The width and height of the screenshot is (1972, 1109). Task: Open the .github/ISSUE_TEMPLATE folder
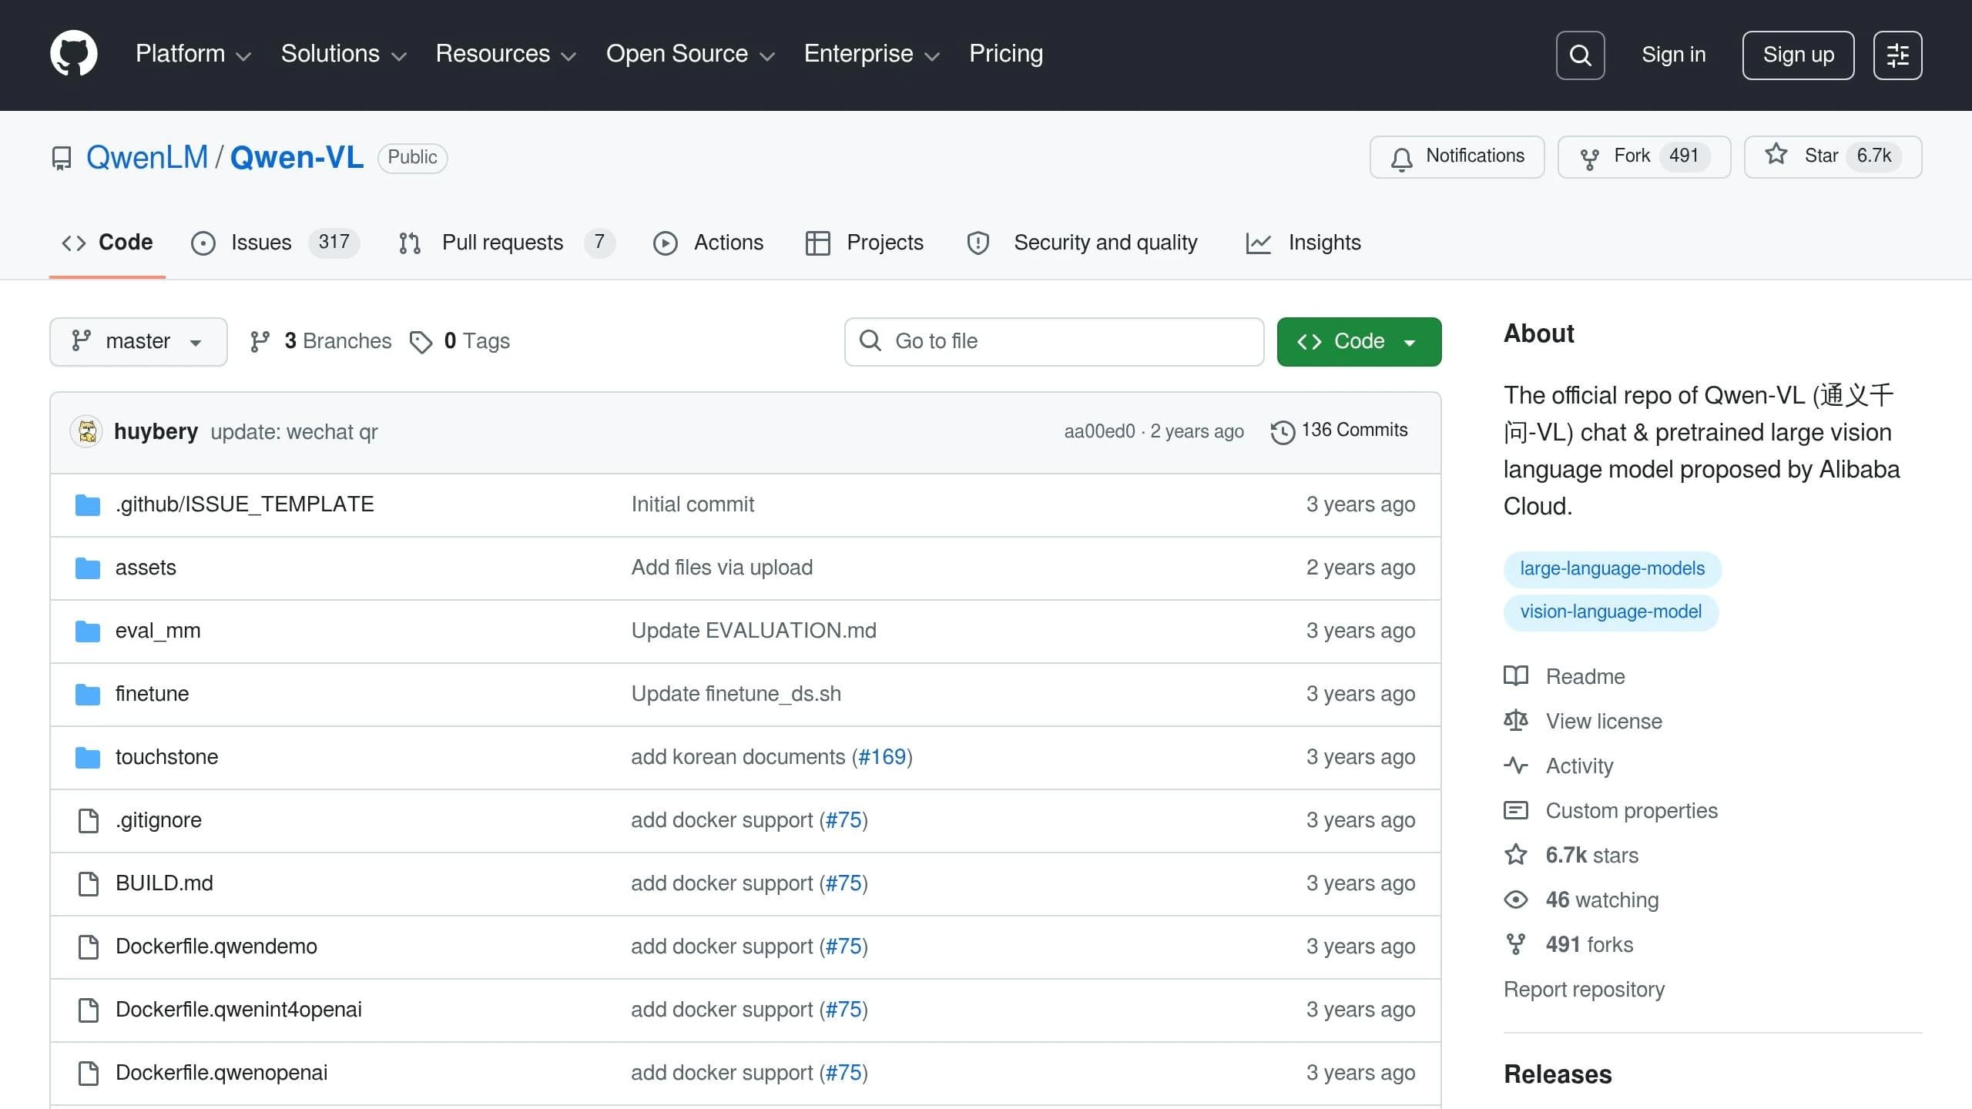[x=245, y=504]
